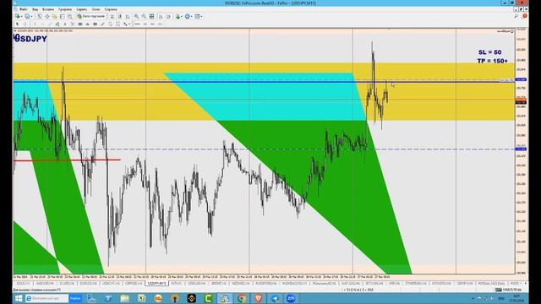541x304 pixels.
Task: Open the Окно menu
Action: pos(96,9)
